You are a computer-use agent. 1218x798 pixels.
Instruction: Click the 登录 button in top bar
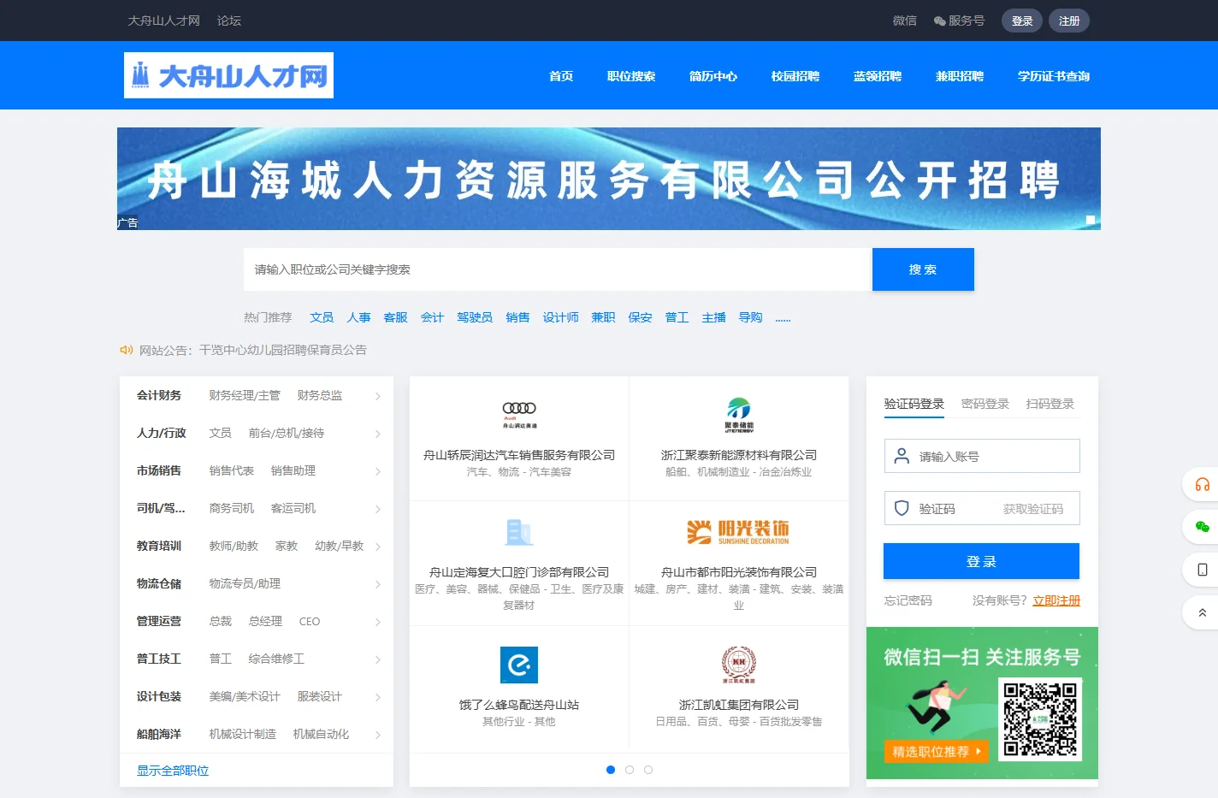click(x=1022, y=21)
